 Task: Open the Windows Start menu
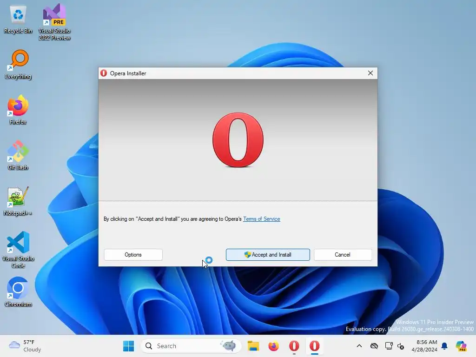[128, 346]
